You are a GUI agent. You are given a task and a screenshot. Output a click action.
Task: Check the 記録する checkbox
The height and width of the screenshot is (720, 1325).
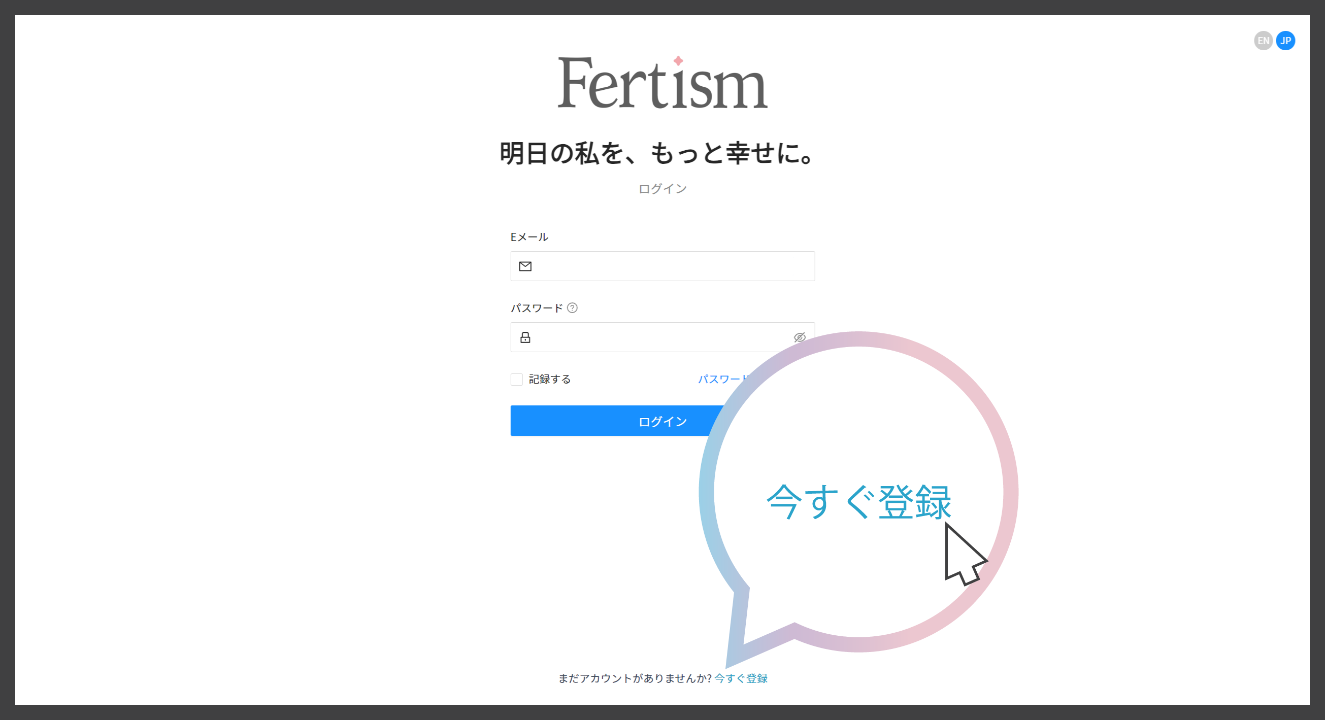point(516,379)
